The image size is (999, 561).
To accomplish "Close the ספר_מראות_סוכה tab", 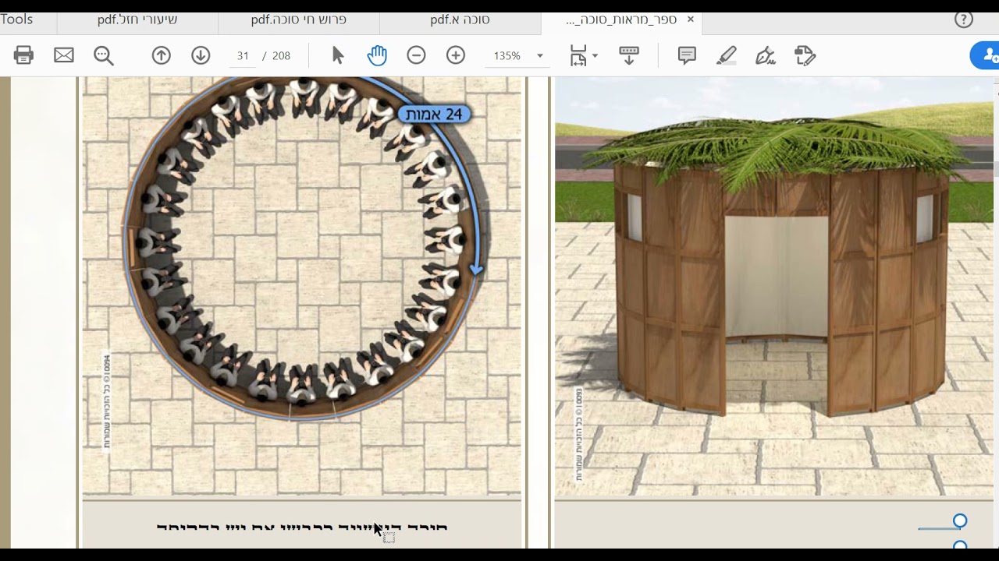I will pyautogui.click(x=690, y=19).
